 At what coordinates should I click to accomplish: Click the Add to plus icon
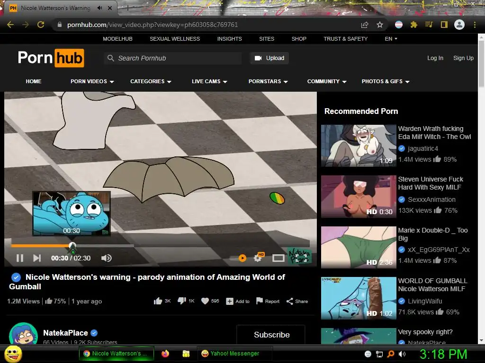click(230, 301)
